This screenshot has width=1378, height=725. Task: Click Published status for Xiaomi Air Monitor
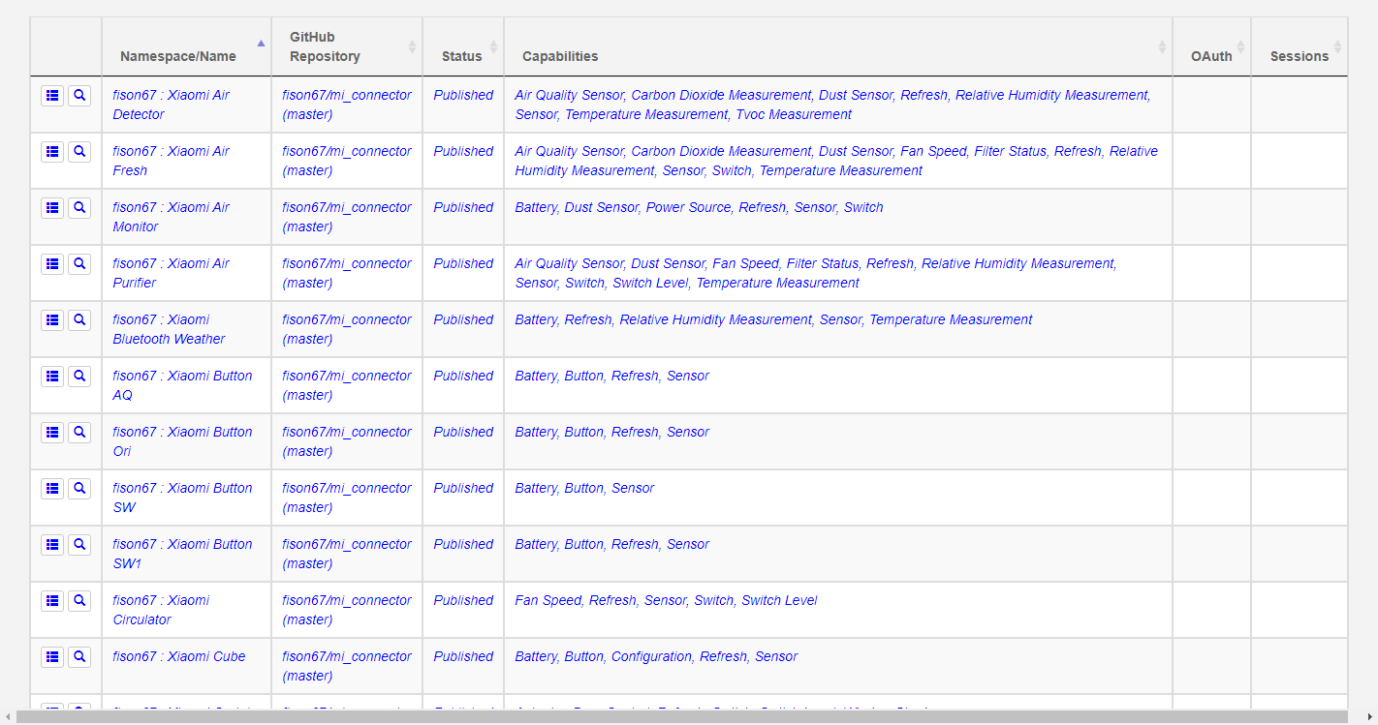463,207
